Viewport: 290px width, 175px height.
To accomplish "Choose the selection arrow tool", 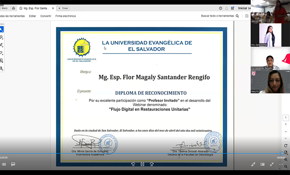I will pyautogui.click(x=1, y=29).
